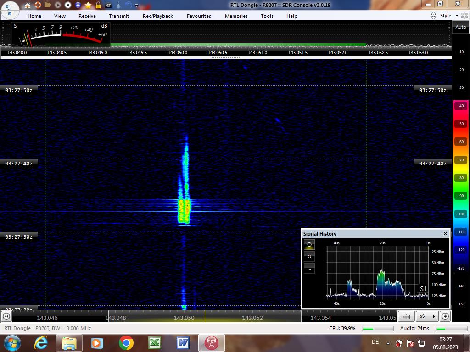
Task: Open the folder icon in the title bar
Action: click(48, 5)
